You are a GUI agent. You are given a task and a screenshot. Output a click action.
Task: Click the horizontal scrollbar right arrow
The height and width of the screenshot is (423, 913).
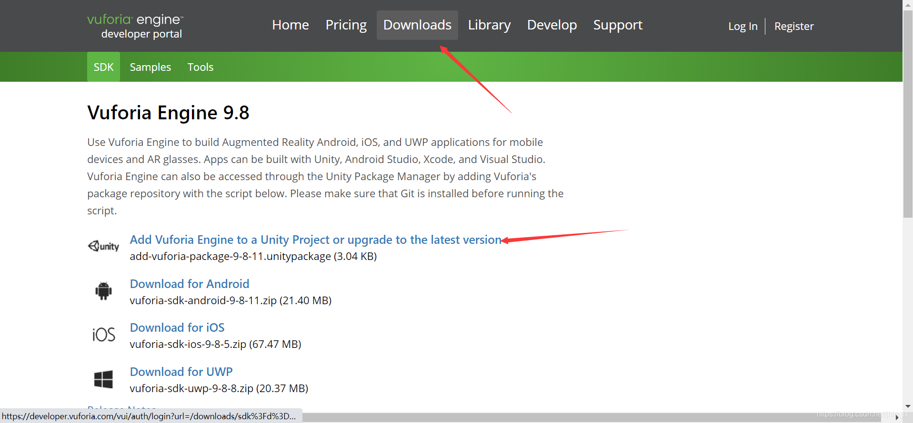click(x=897, y=417)
